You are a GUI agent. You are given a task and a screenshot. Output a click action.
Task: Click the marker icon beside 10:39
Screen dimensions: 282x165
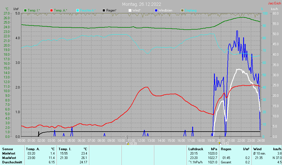[x=127, y=143]
